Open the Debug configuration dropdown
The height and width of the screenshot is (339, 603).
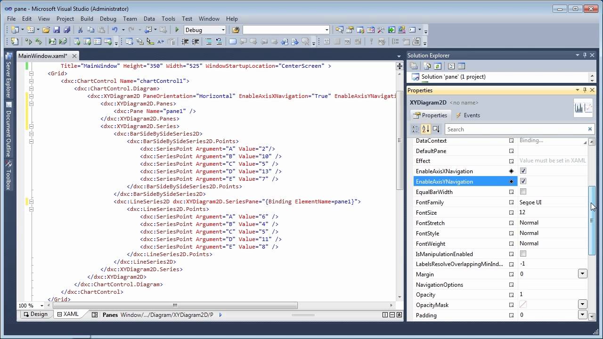coord(223,30)
